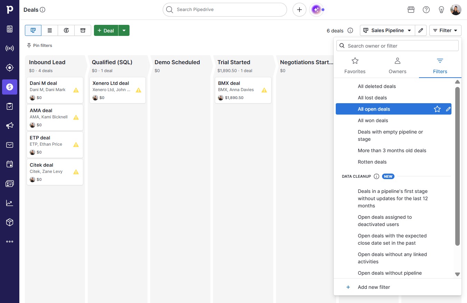This screenshot has height=303, width=467.
Task: Open the Deals dollar sidebar icon
Action: coord(10,87)
